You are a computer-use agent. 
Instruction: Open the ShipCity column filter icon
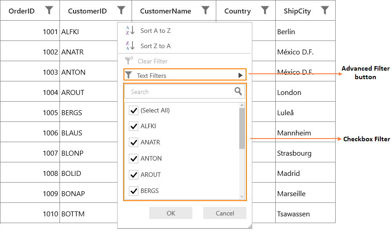[324, 10]
